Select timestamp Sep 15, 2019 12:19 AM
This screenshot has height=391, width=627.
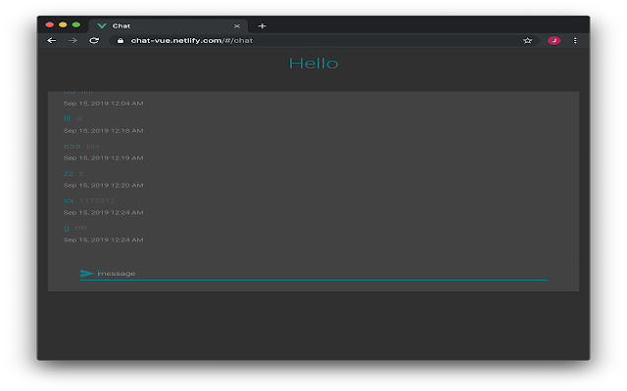coord(103,158)
